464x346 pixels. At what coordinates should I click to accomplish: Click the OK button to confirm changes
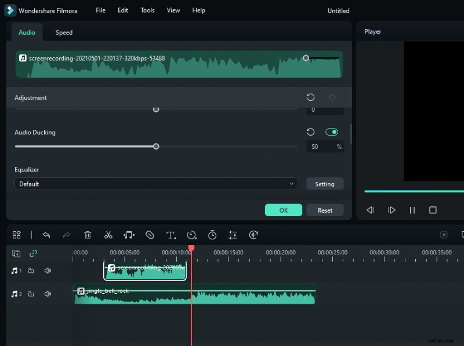pyautogui.click(x=283, y=210)
